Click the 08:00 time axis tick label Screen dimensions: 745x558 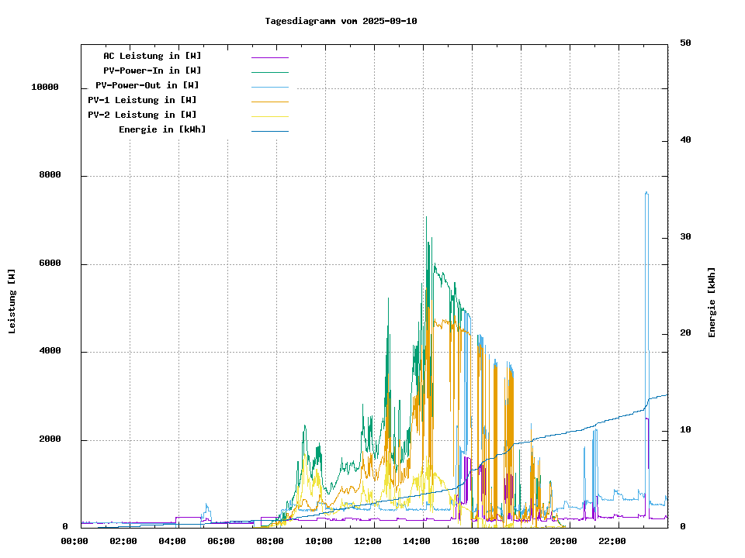click(x=270, y=541)
